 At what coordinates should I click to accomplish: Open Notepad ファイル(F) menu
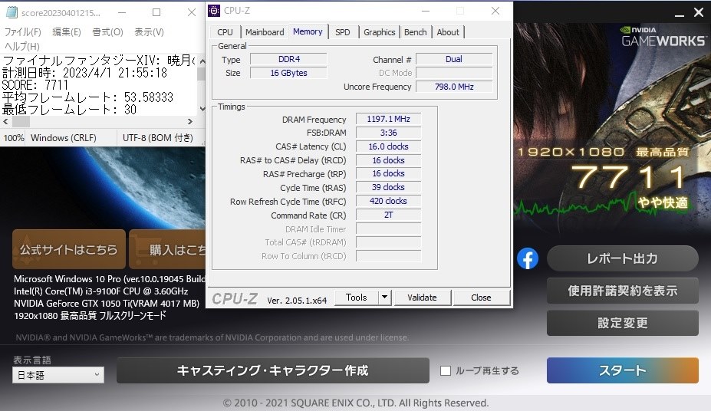tap(23, 31)
